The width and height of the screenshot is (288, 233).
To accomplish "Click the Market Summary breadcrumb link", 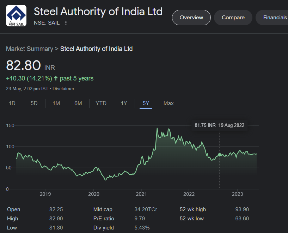I will point(29,49).
